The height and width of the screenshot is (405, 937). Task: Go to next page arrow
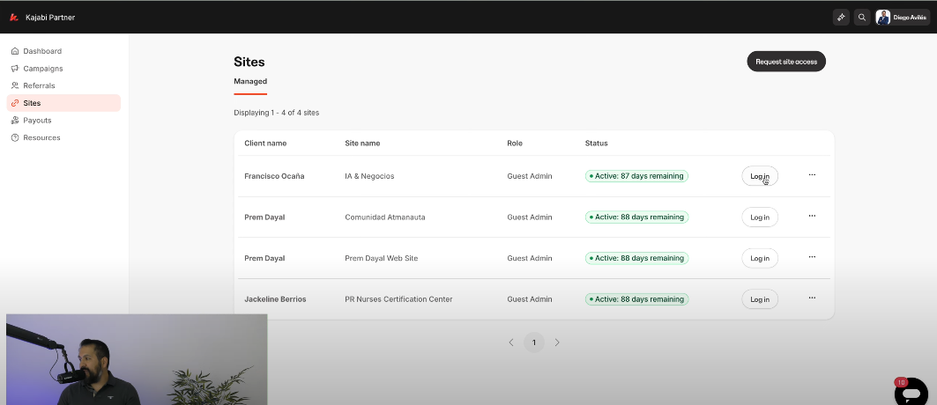click(x=557, y=342)
